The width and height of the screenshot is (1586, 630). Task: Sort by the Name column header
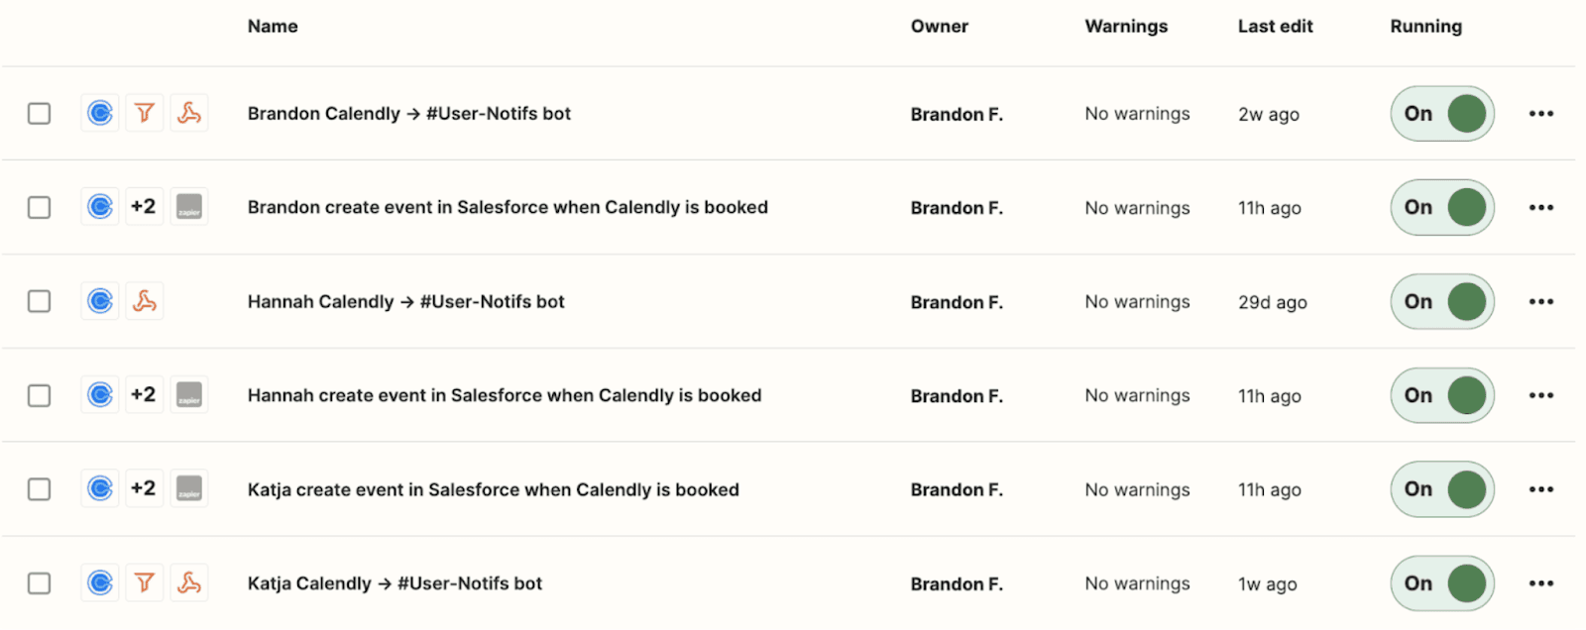click(273, 27)
